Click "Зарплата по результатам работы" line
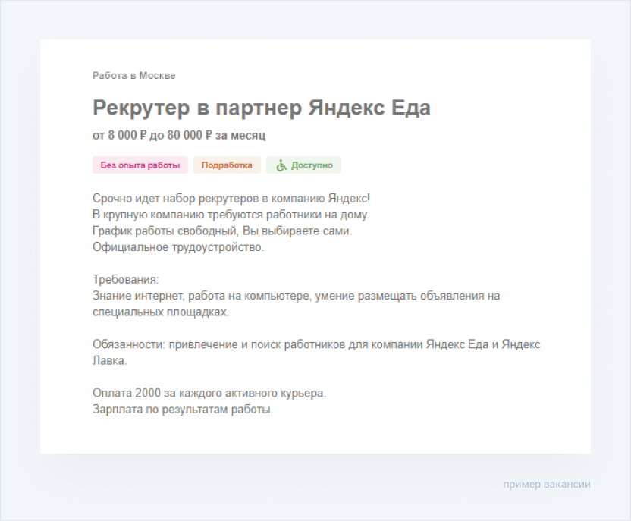The width and height of the screenshot is (631, 521). pyautogui.click(x=182, y=410)
